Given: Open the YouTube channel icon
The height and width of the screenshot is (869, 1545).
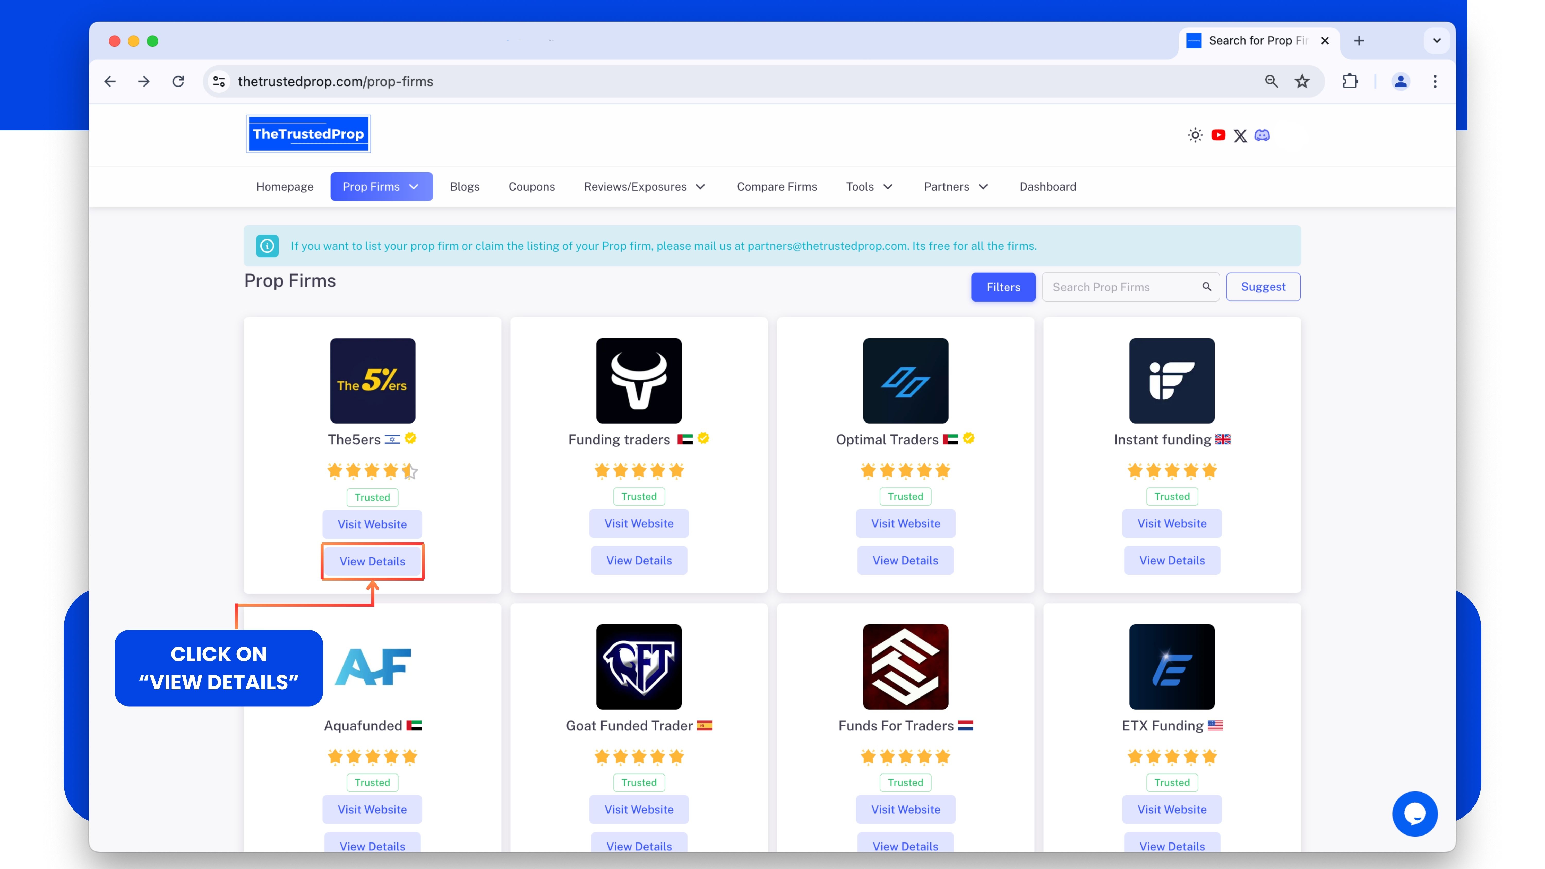Looking at the screenshot, I should pyautogui.click(x=1218, y=135).
